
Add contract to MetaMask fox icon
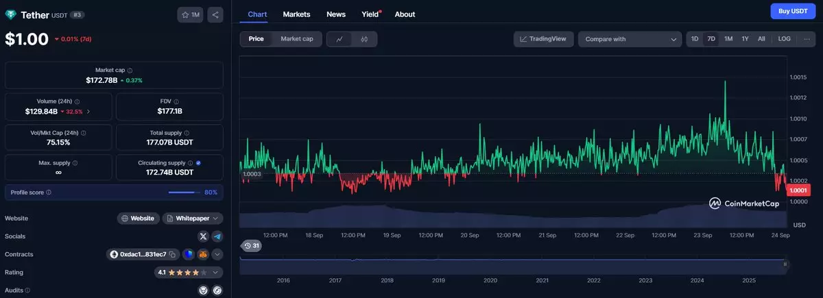click(x=203, y=254)
